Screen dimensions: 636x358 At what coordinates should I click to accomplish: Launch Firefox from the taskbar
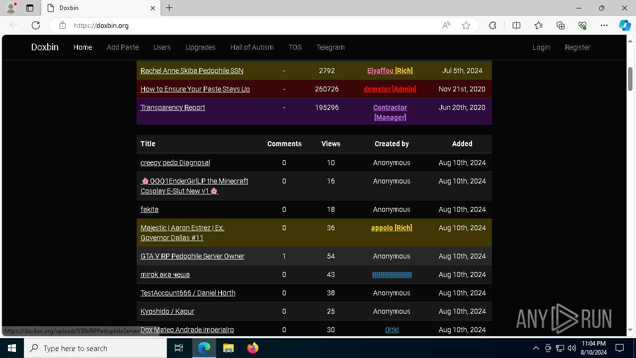click(252, 348)
